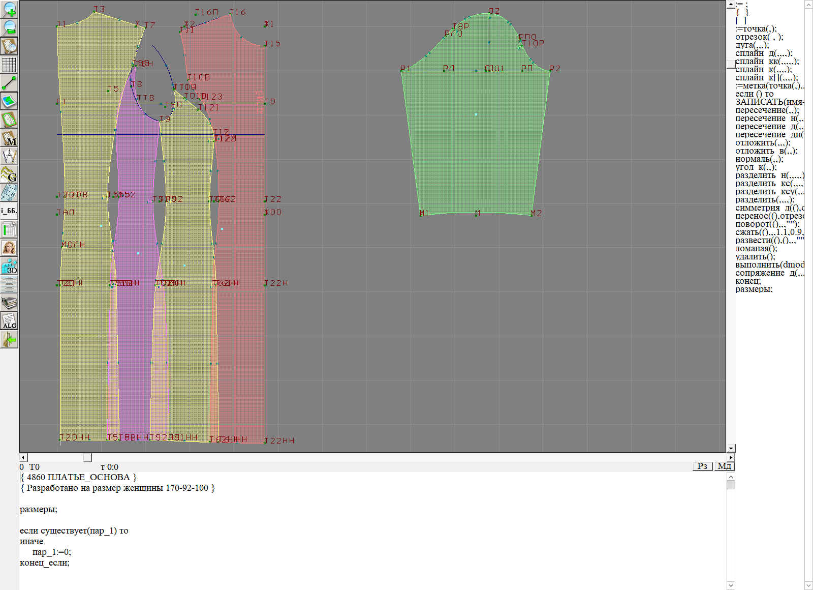
Task: Click the zoom out magnifier icon
Action: pyautogui.click(x=9, y=27)
